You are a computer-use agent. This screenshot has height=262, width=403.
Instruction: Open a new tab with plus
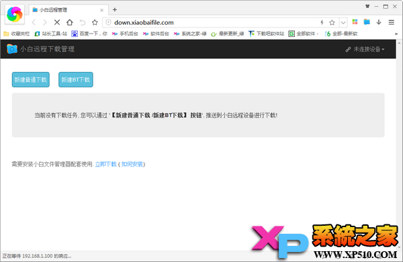115,10
